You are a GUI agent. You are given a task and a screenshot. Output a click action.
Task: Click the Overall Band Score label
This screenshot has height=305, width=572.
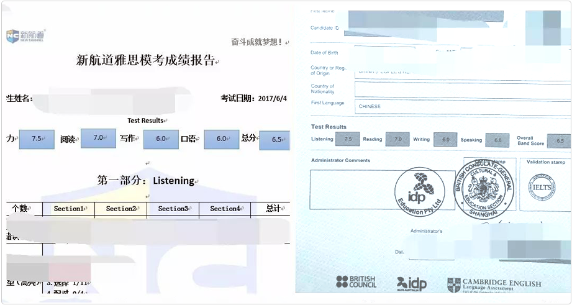pos(530,141)
